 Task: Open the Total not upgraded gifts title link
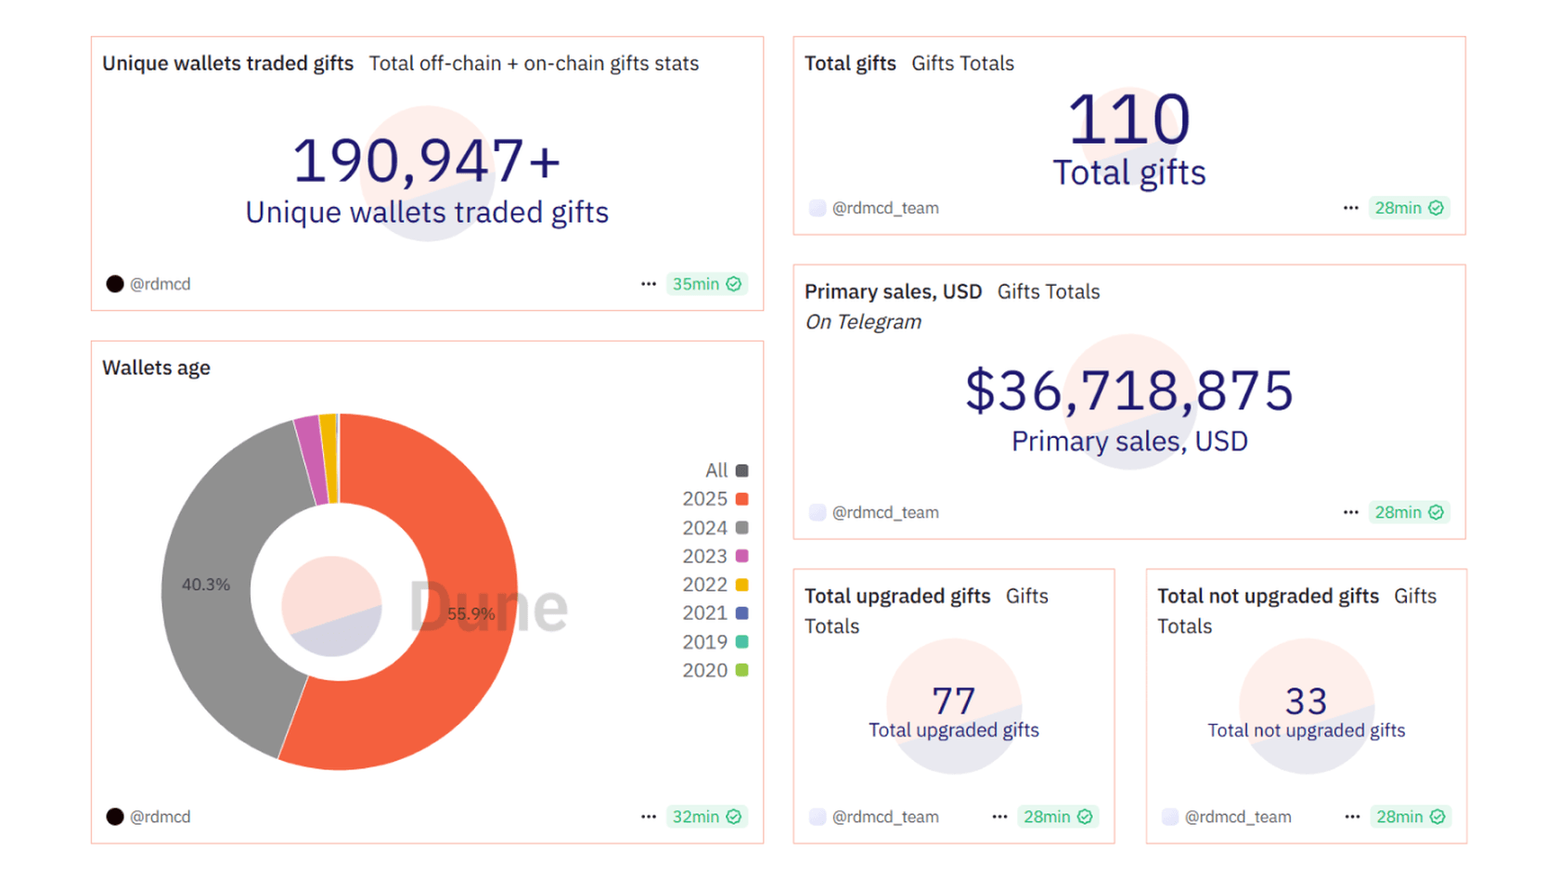pos(1268,596)
